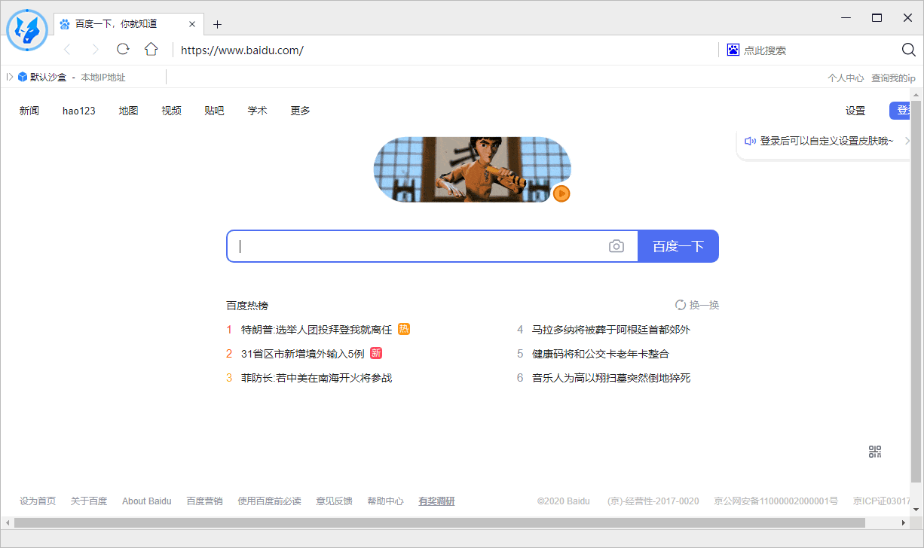Open the QR code icon
924x548 pixels.
[x=874, y=452]
